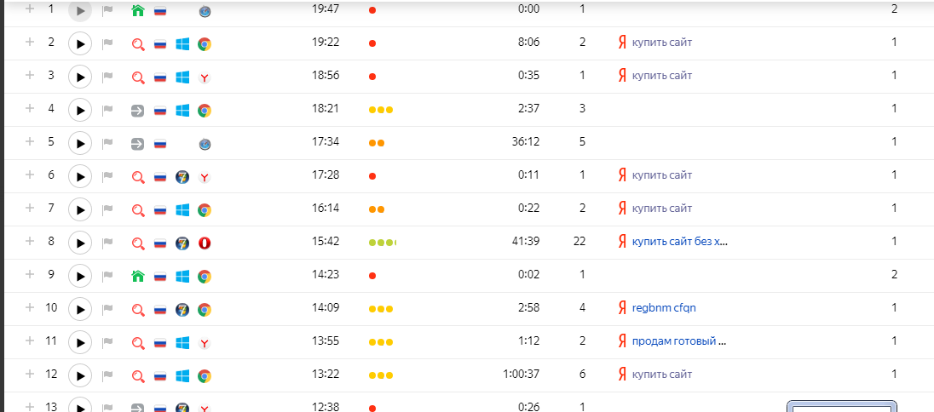Image resolution: width=934 pixels, height=412 pixels.
Task: Play the session recording in row 2
Action: 79,43
